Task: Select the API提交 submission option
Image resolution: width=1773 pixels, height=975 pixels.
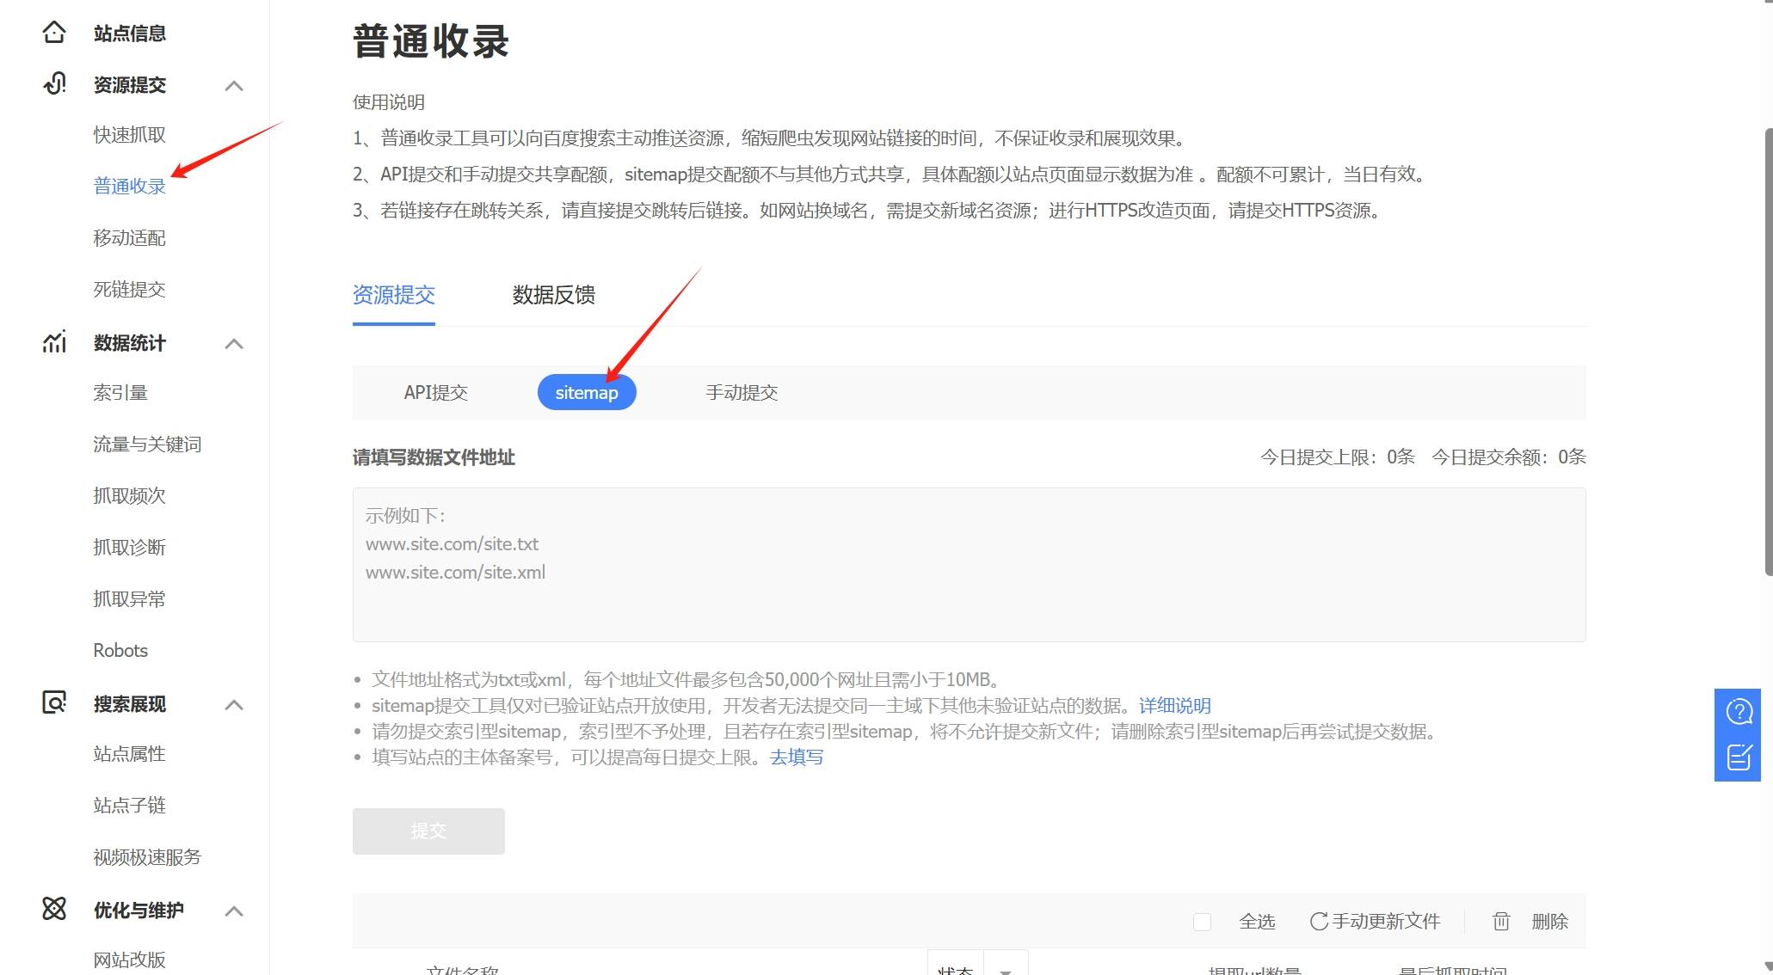Action: pos(435,393)
